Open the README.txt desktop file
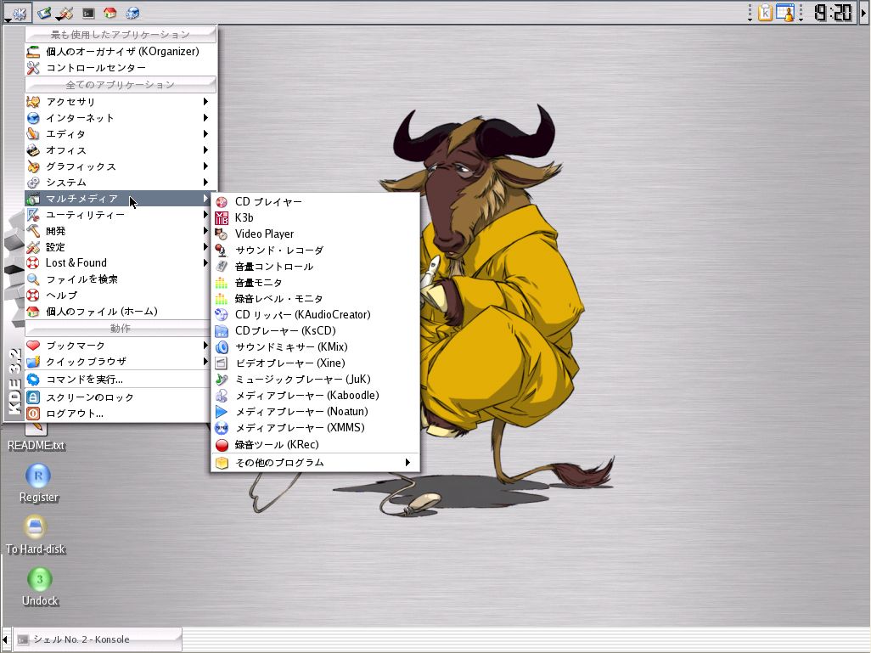This screenshot has width=871, height=653. 37,438
